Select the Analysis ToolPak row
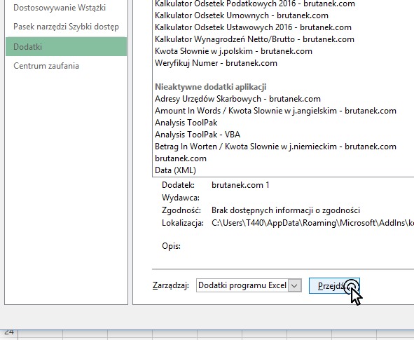This screenshot has height=340, width=414. pyautogui.click(x=186, y=123)
